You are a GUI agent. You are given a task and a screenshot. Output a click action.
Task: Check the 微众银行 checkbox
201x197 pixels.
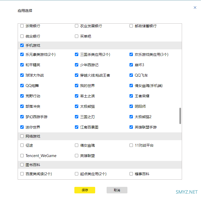pyautogui.click(x=22, y=36)
